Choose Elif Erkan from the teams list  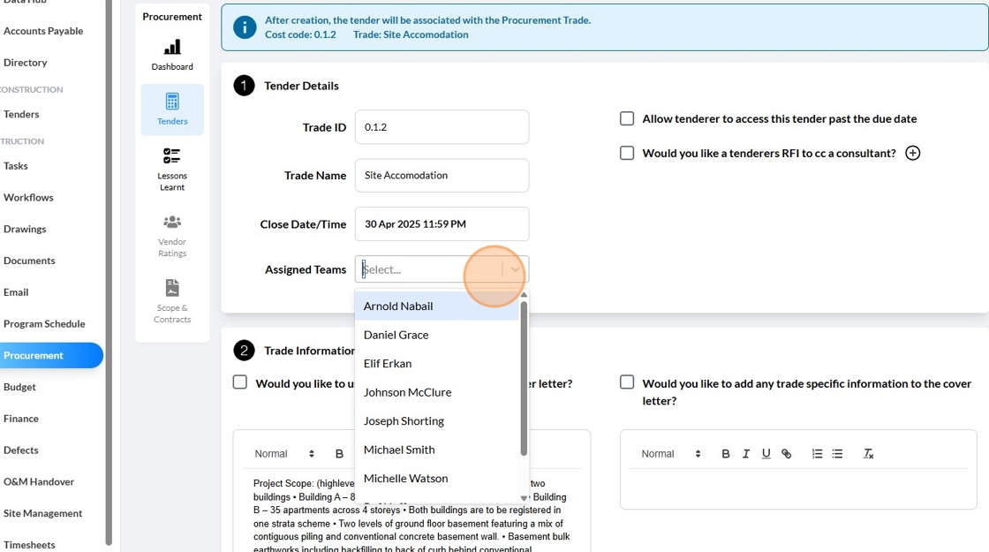click(436, 363)
